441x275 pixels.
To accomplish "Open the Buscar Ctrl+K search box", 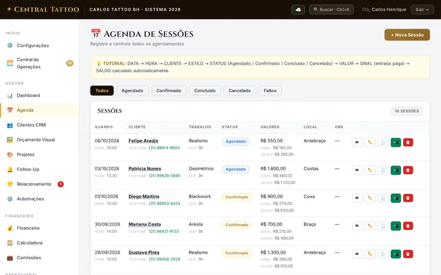I will (x=331, y=10).
